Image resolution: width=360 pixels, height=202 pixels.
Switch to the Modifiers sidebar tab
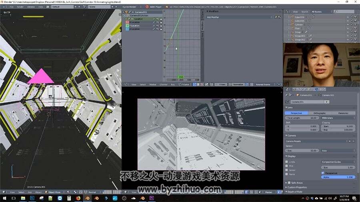pos(202,26)
